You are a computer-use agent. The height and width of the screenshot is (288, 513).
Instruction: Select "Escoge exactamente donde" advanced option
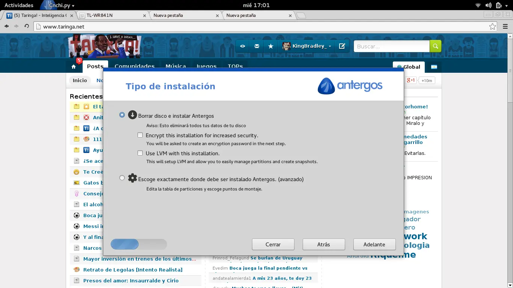pos(122,178)
